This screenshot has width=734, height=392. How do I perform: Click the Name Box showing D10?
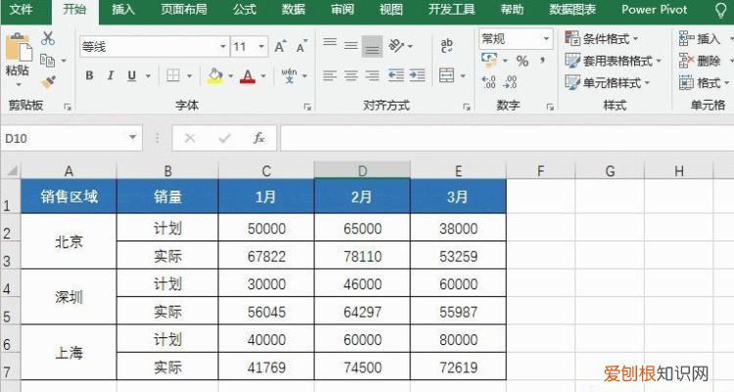click(x=71, y=138)
